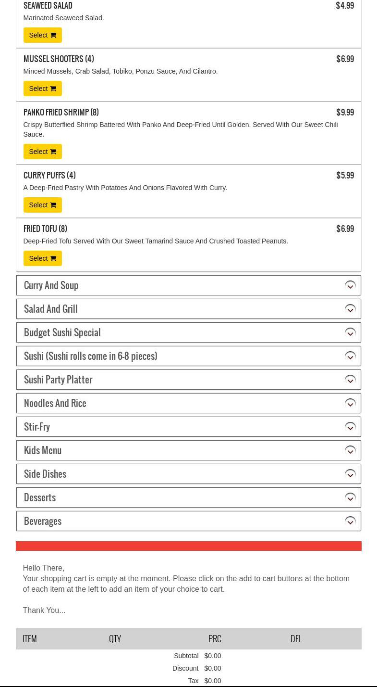Click the Mussel Shooters (4) item title

(x=59, y=59)
